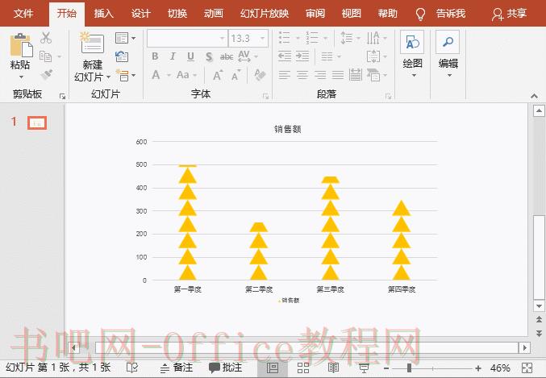Toggle Underline formatting
This screenshot has width=546, height=378.
[x=190, y=56]
